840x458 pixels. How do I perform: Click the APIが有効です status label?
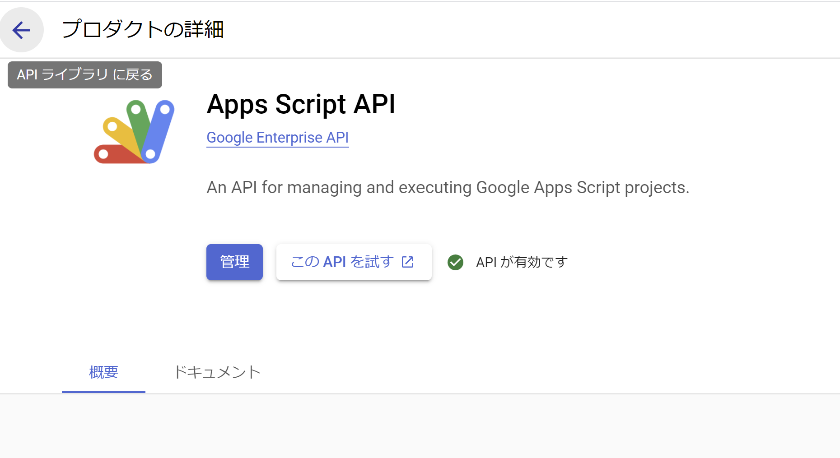(521, 262)
